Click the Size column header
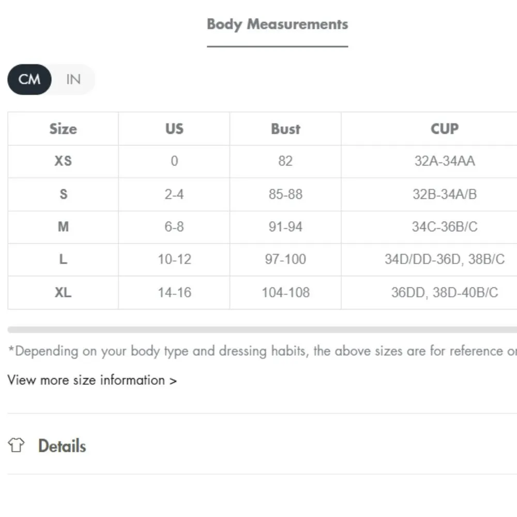Image resolution: width=517 pixels, height=517 pixels. pyautogui.click(x=63, y=129)
